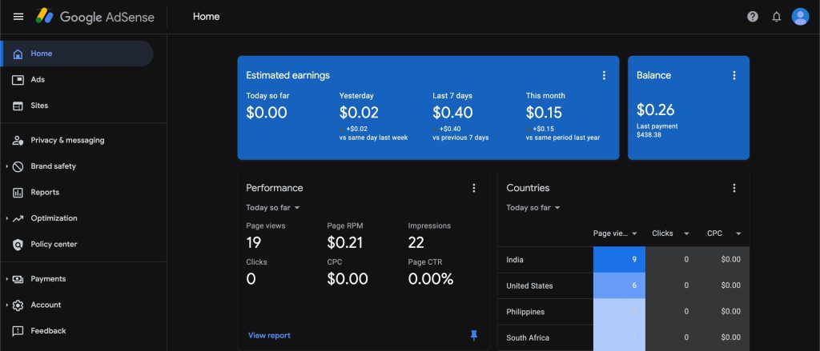
Task: Open Countries 'Today so far' date dropdown
Action: click(x=533, y=208)
